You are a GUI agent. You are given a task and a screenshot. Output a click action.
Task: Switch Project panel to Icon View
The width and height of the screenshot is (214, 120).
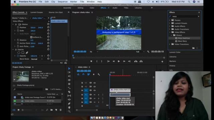pos(18,110)
